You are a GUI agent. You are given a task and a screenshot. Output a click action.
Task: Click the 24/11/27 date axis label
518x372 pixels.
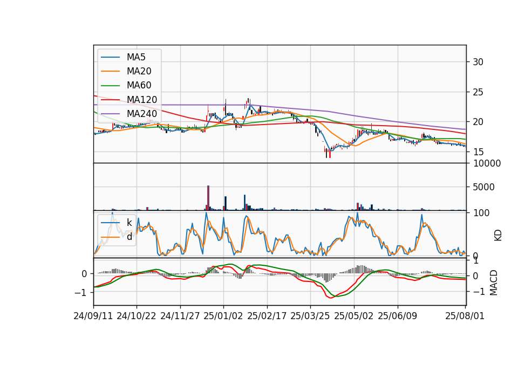[x=180, y=316]
